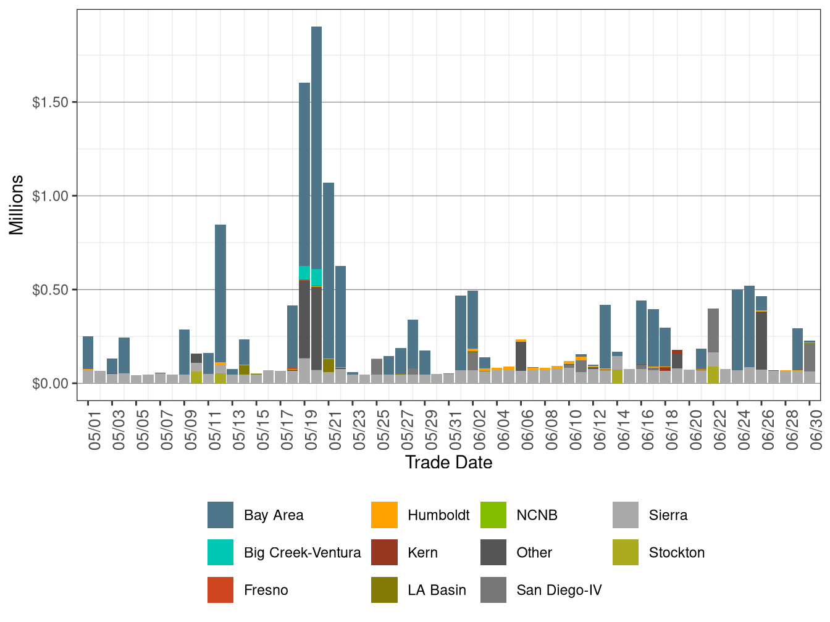Click the Bay Area legend color swatch
The image size is (830, 622).
point(220,515)
